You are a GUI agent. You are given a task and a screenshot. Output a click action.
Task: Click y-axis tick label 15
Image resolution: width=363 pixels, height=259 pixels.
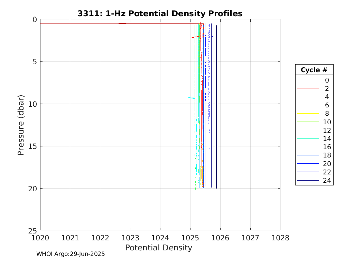coord(32,146)
